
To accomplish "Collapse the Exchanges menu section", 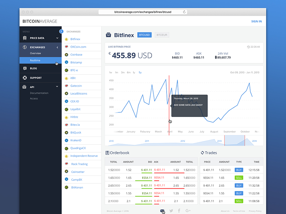I will pyautogui.click(x=57, y=47).
